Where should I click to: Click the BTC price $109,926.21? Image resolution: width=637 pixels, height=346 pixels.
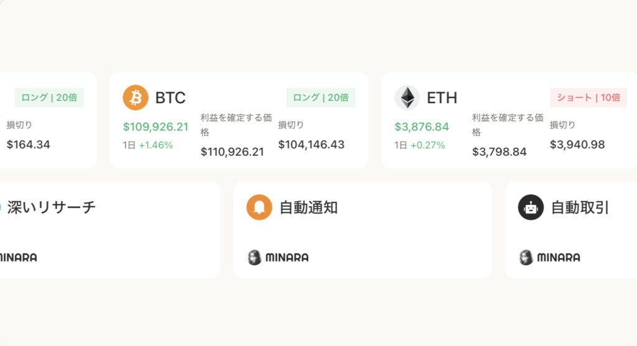[x=156, y=127]
